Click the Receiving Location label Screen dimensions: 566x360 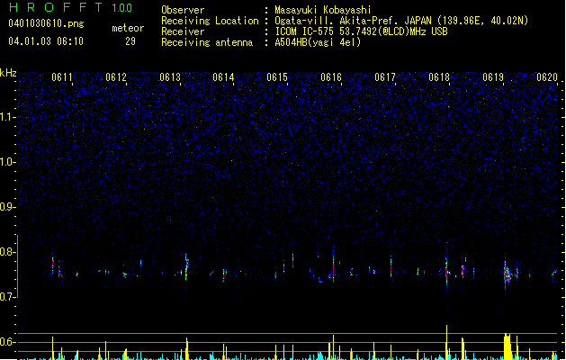(x=210, y=21)
